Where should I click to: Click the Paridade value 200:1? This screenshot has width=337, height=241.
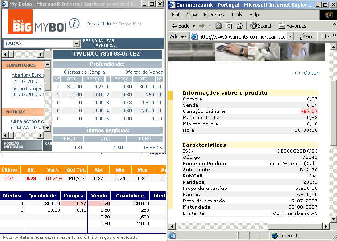[x=310, y=182]
